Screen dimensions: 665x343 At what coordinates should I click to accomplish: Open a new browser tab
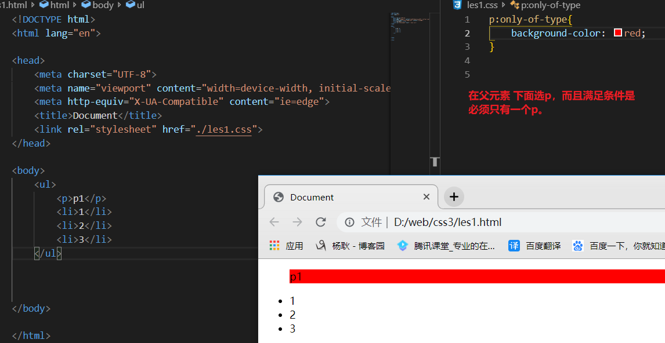454,197
